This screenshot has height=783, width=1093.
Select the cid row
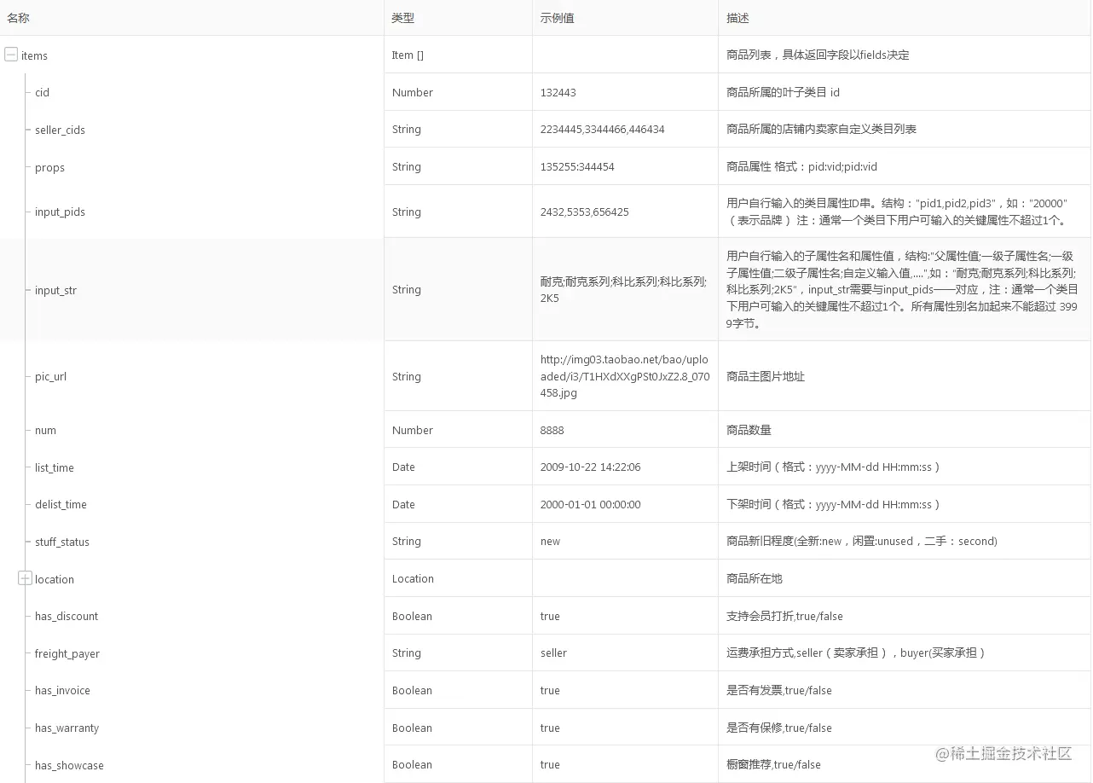[x=41, y=92]
